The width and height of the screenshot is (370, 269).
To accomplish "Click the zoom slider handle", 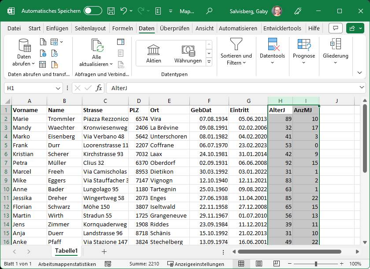I will 316,264.
